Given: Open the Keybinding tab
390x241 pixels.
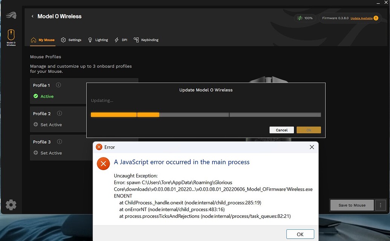Looking at the screenshot, I should pyautogui.click(x=146, y=40).
